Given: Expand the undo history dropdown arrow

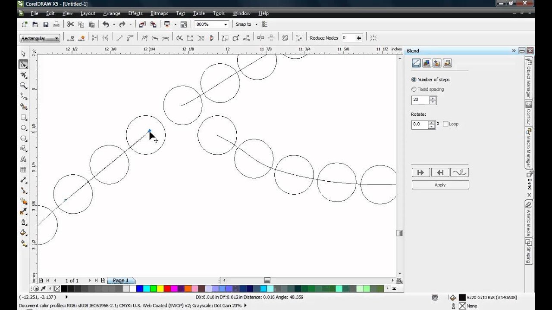Looking at the screenshot, I should (114, 25).
